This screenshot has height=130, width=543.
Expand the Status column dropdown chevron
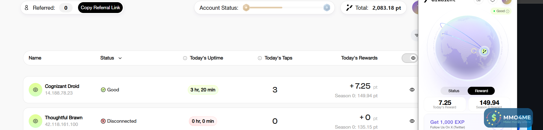(120, 58)
